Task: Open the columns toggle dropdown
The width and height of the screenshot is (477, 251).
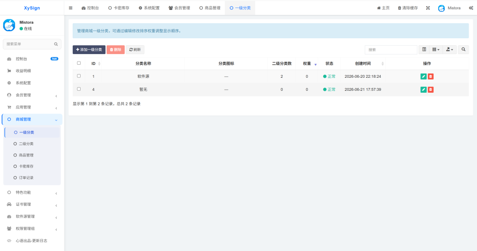Action: click(436, 49)
